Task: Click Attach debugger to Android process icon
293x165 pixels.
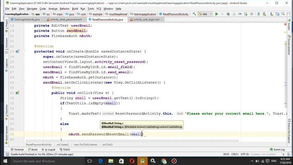Action: tap(246, 14)
